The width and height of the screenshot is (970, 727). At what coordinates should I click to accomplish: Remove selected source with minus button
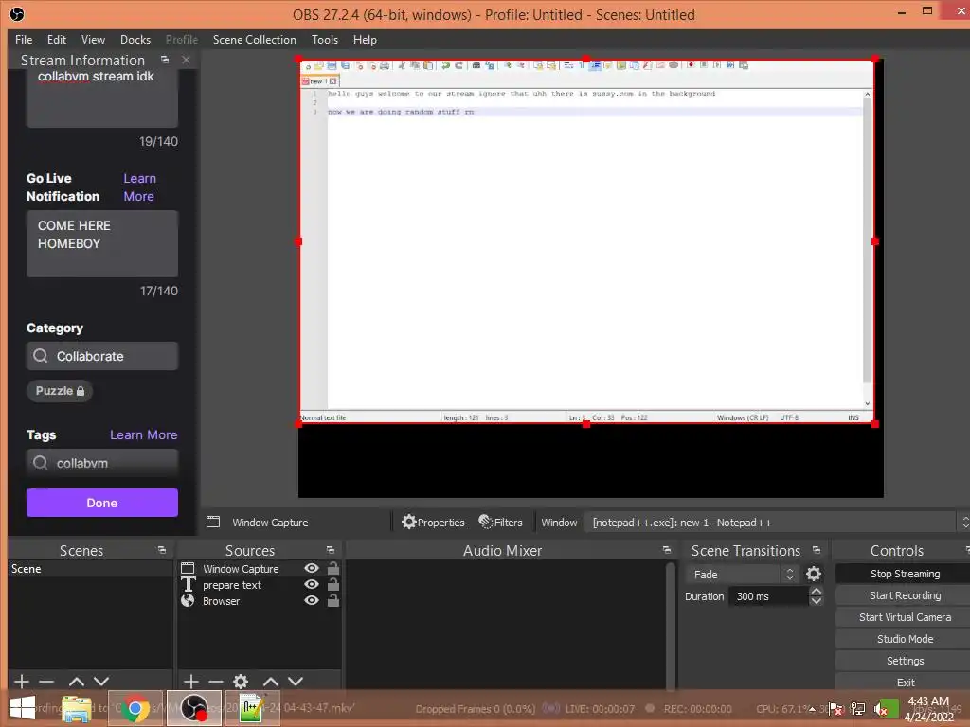pyautogui.click(x=216, y=682)
